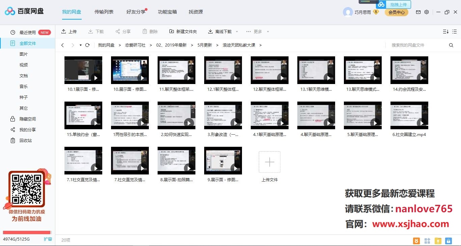Viewport: 461px width, 246px height.
Task: Click username 巧月思雨
Action: (363, 12)
